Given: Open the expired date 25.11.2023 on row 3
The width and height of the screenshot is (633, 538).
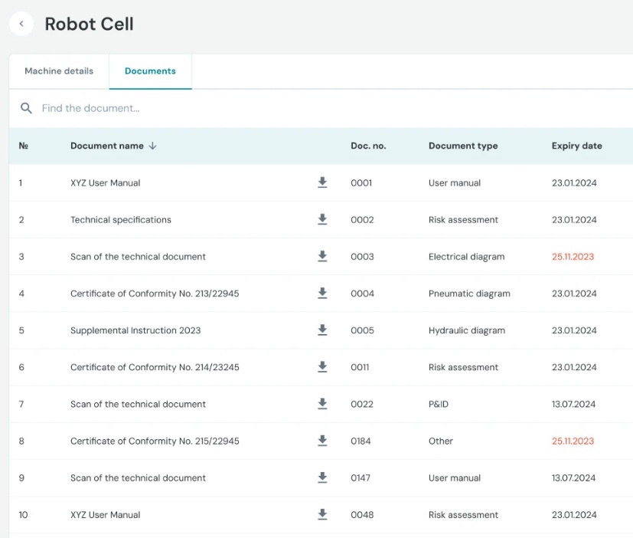Looking at the screenshot, I should 572,256.
